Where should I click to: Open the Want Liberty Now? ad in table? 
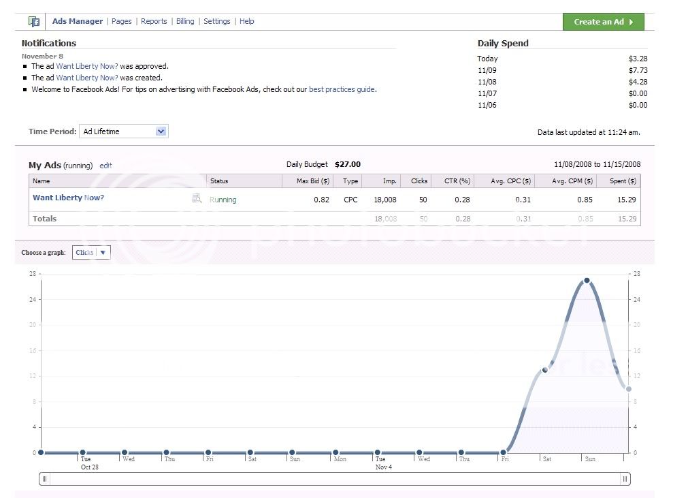point(69,198)
